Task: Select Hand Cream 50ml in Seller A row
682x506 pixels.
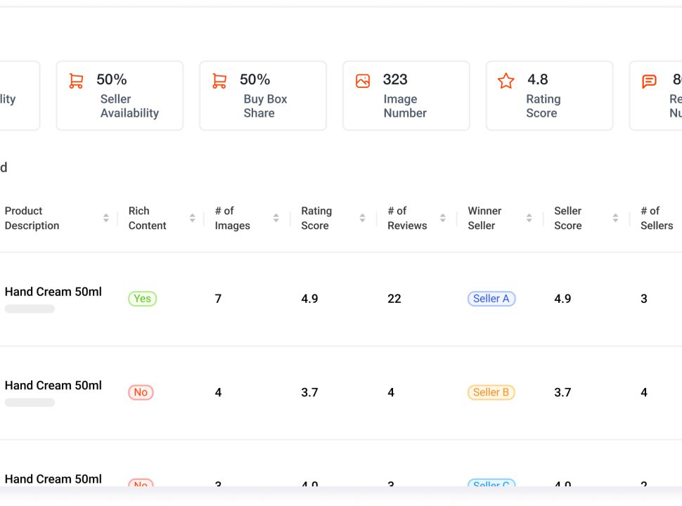Action: click(53, 292)
